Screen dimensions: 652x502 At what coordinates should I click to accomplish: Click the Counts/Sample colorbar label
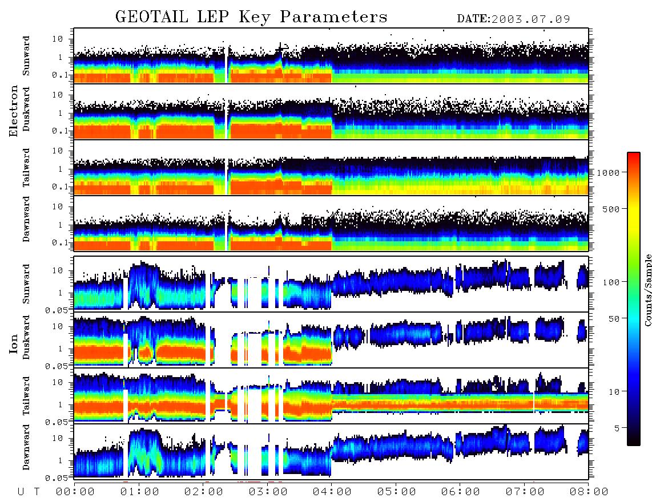pos(647,290)
